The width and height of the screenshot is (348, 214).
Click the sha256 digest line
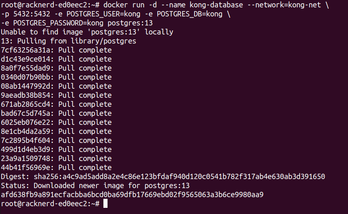tap(163, 177)
